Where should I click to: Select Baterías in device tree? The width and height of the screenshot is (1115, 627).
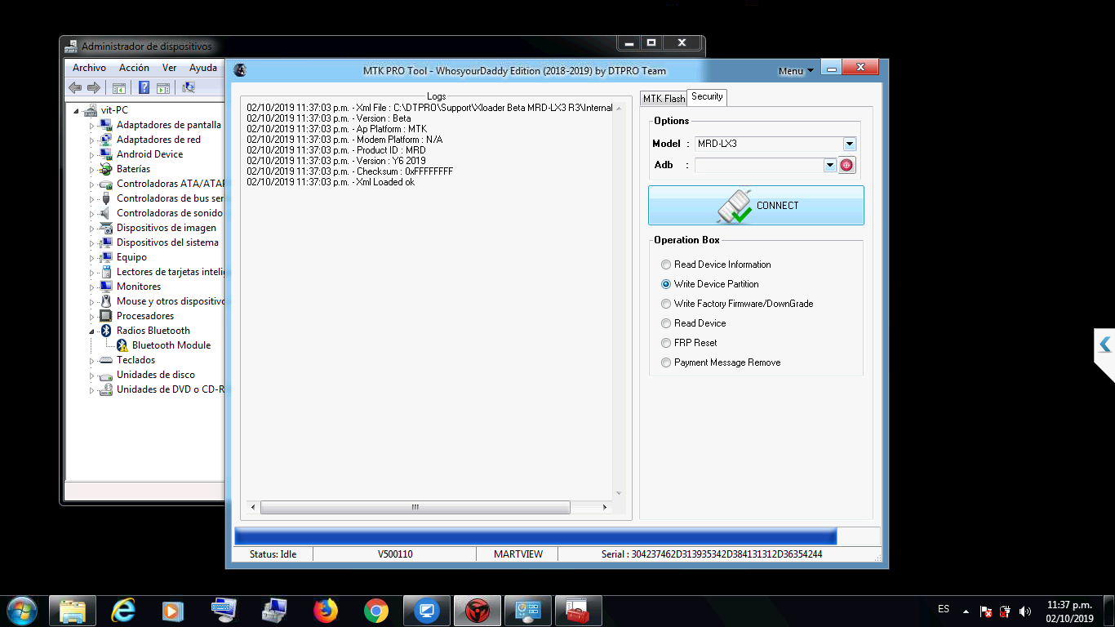[x=133, y=170]
